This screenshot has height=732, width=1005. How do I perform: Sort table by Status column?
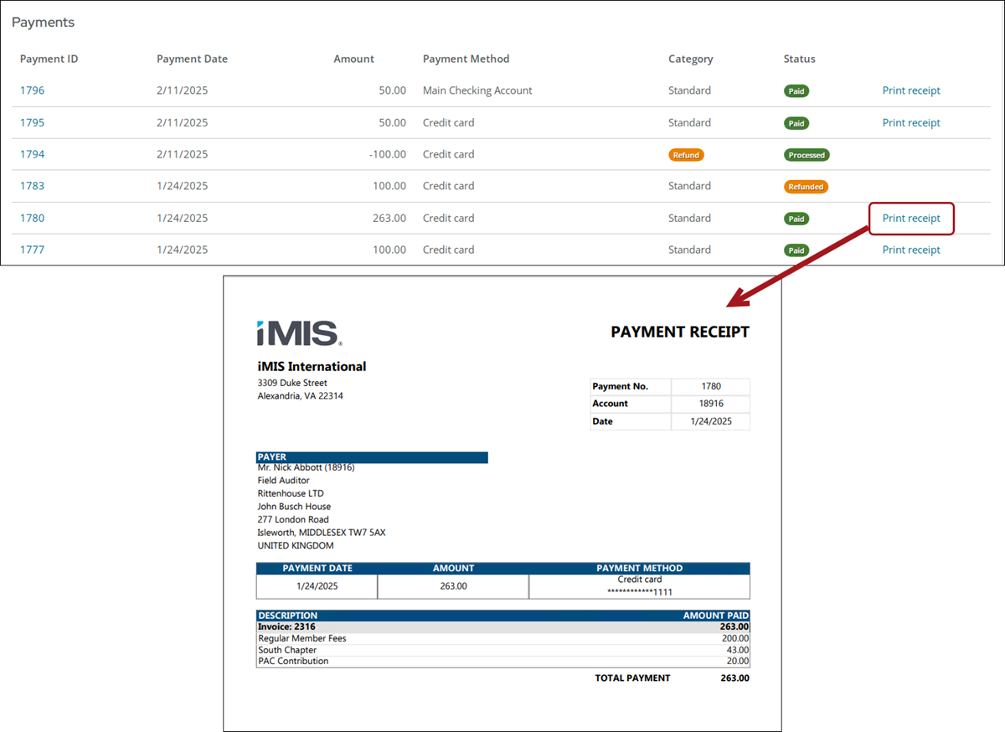(x=799, y=59)
